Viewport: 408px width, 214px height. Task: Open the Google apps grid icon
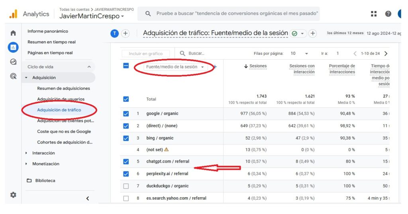374,14
